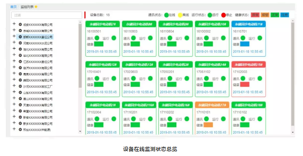Click 运行 indicator of device 16100501
This screenshot has height=156, width=303.
click(114, 38)
